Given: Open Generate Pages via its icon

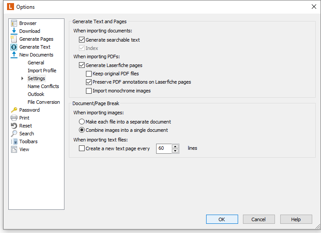Looking at the screenshot, I should [x=14, y=39].
